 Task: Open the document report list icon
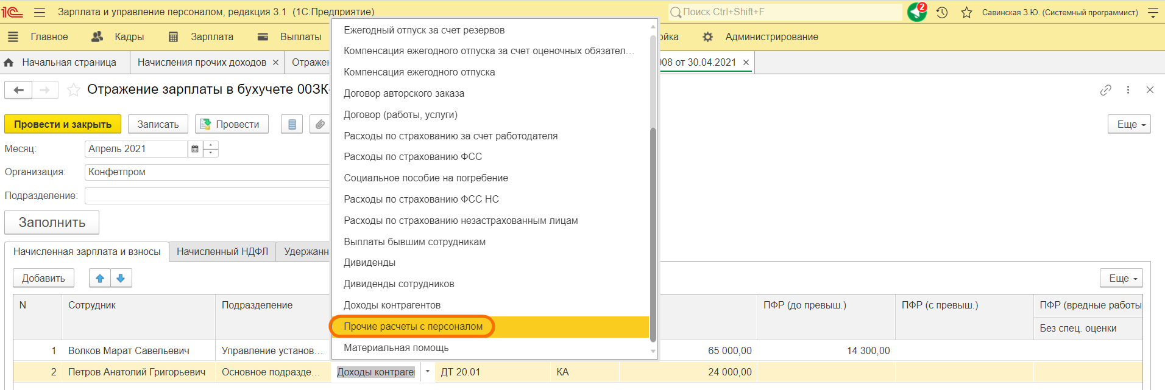292,124
